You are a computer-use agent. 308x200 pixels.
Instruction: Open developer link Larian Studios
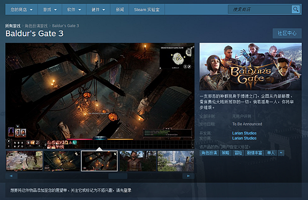pos(244,133)
